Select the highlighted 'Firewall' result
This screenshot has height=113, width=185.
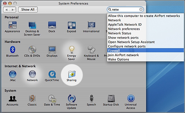click(x=145, y=51)
